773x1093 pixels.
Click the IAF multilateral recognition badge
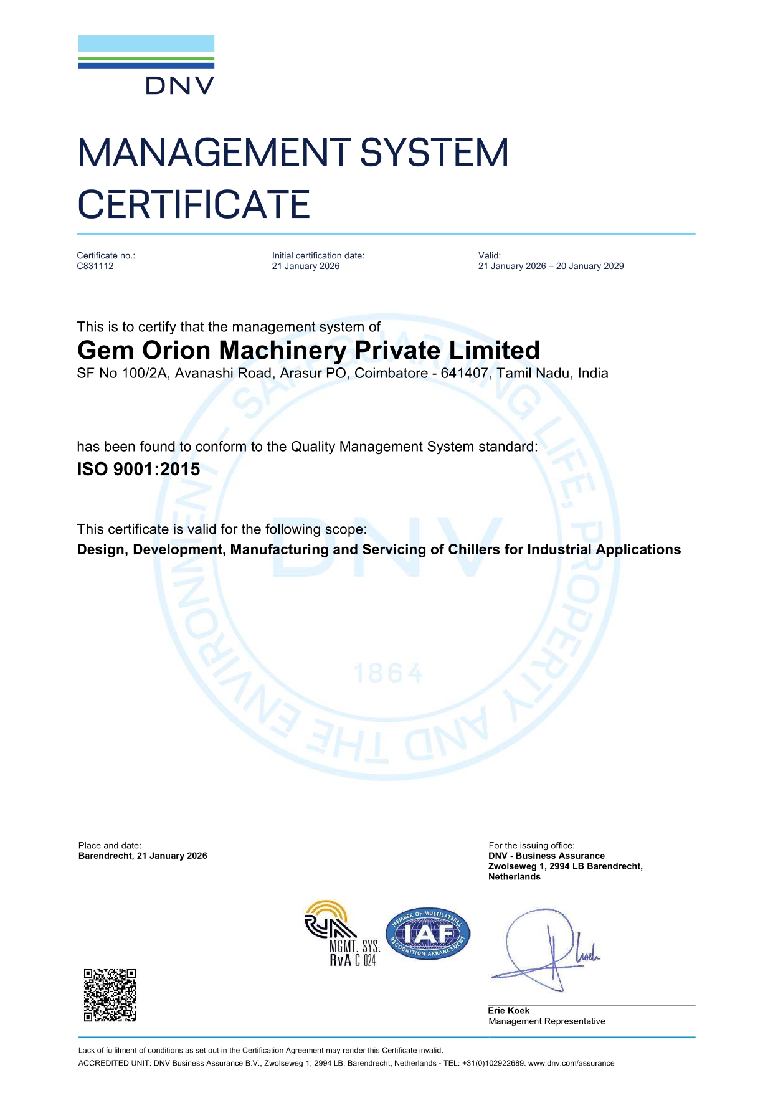428,933
